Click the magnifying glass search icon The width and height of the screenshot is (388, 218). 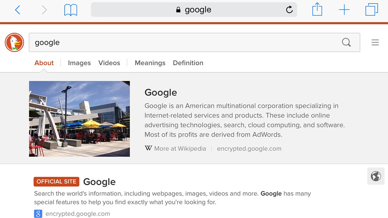[x=346, y=42]
